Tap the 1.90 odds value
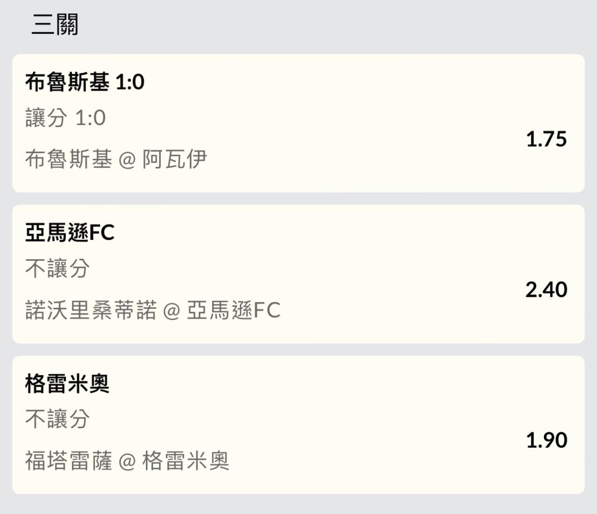The height and width of the screenshot is (514, 597). (546, 440)
